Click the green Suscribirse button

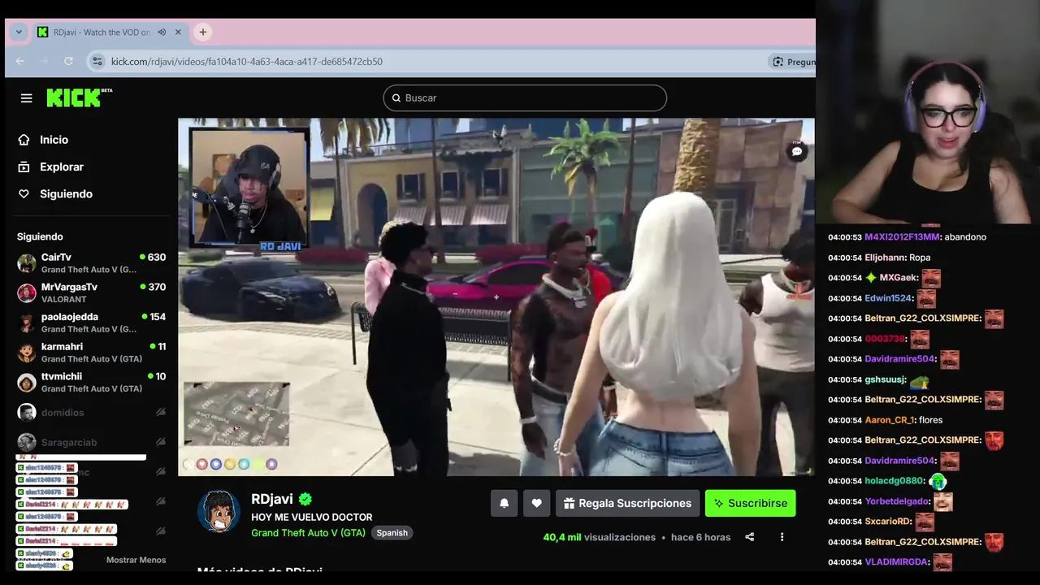coord(750,503)
